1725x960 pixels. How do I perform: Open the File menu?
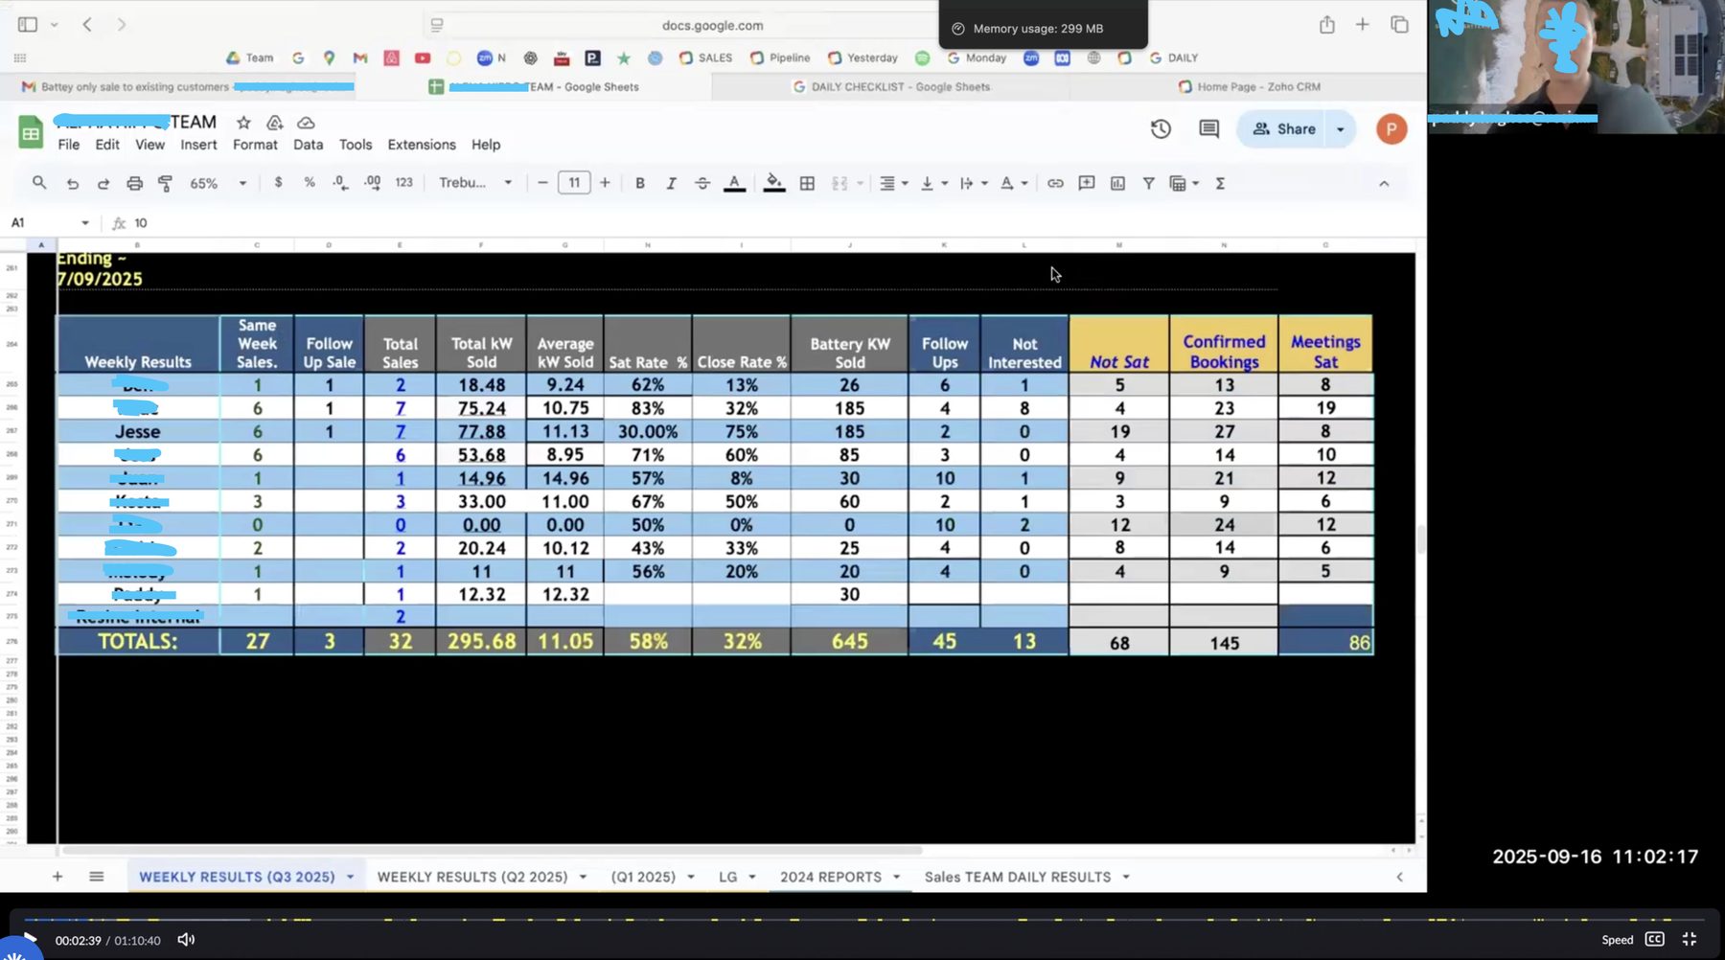pos(68,145)
